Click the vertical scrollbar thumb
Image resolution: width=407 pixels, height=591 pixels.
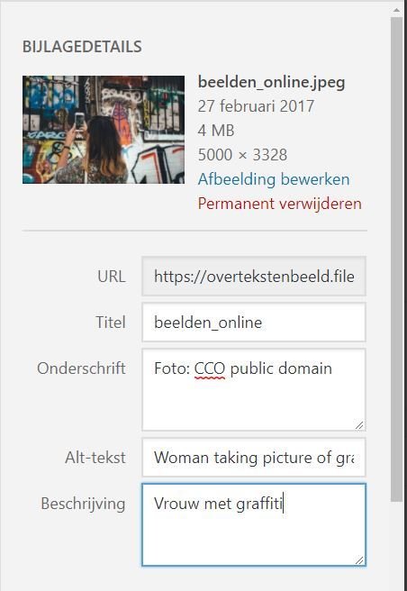click(396, 259)
